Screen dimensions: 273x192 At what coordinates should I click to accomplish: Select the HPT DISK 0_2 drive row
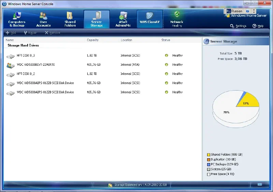click(x=26, y=74)
